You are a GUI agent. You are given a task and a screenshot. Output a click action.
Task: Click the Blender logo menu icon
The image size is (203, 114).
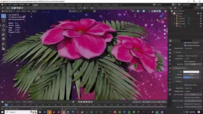point(2,4)
